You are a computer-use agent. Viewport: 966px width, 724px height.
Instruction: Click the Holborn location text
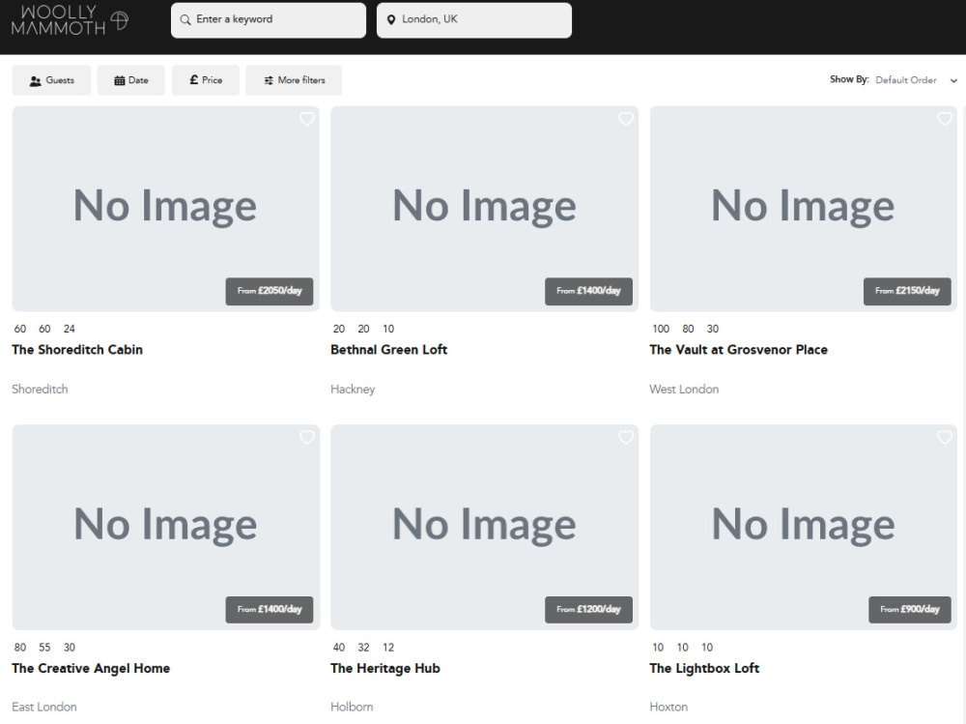click(x=352, y=707)
